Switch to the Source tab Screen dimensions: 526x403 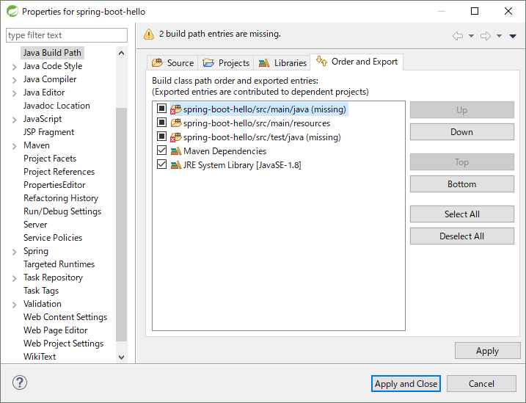(172, 62)
